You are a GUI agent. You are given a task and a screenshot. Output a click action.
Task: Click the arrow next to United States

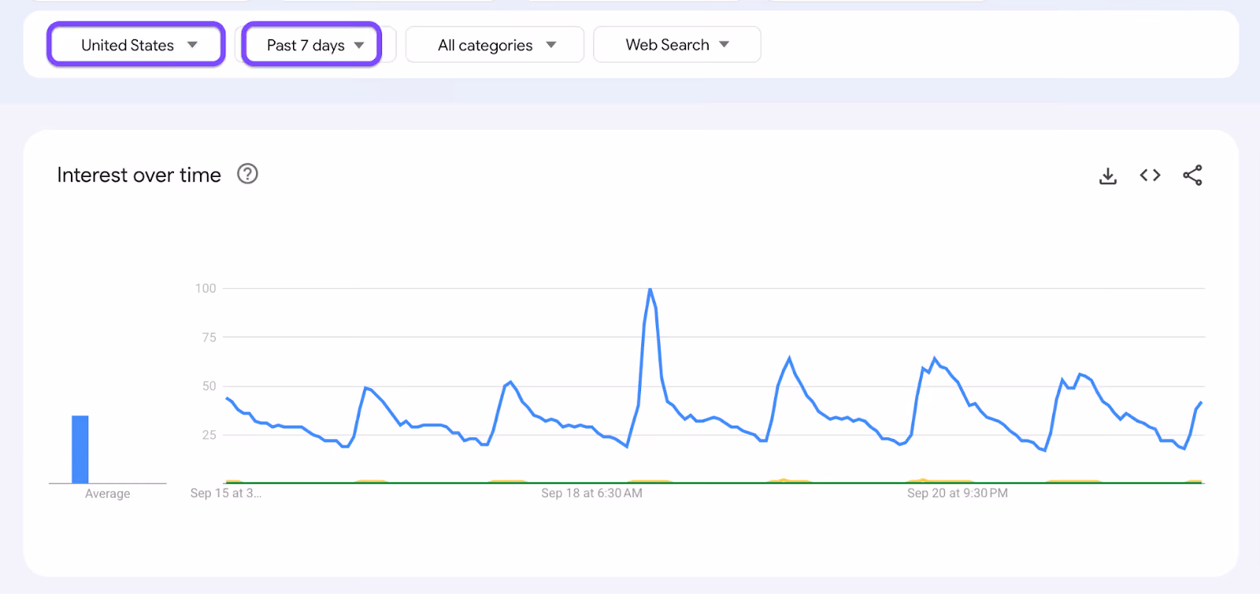pyautogui.click(x=192, y=45)
